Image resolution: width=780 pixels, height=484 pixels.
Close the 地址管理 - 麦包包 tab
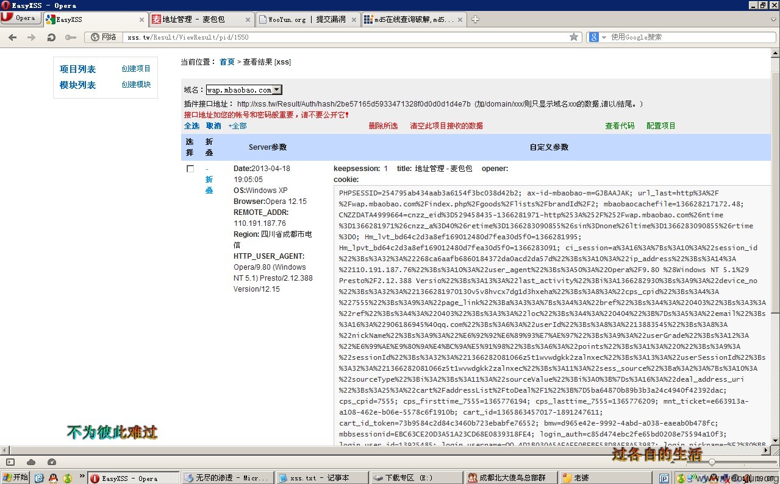[x=247, y=19]
